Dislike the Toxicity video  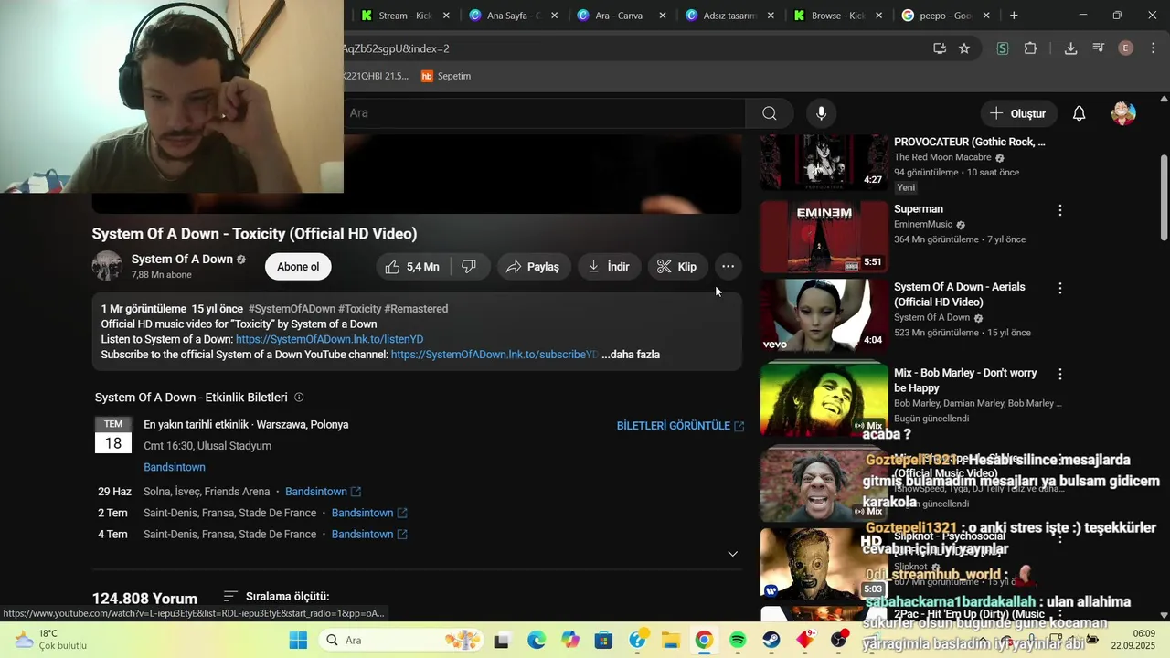469,267
